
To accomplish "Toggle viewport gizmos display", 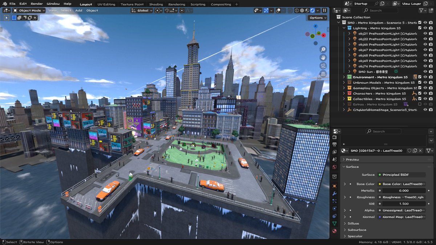I will [266, 11].
